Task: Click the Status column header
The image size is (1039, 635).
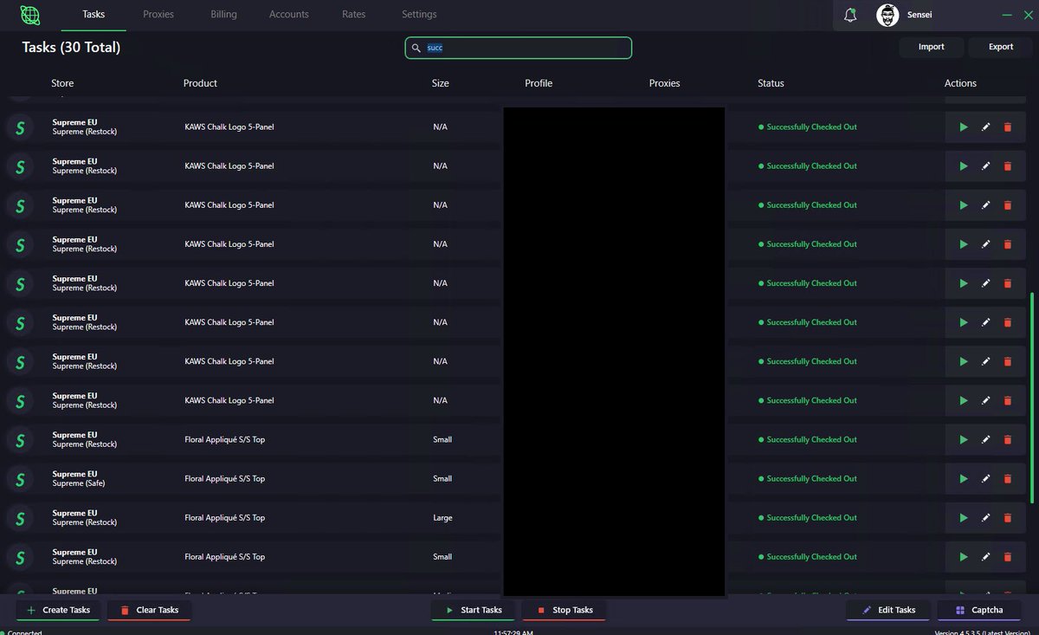Action: coord(771,83)
